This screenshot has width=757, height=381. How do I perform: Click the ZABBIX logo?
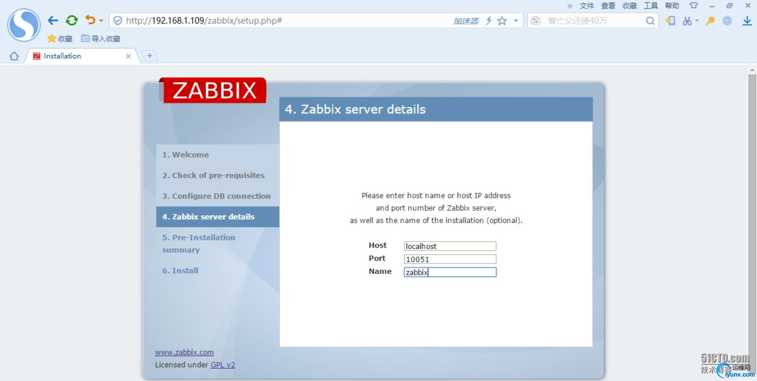tap(213, 90)
